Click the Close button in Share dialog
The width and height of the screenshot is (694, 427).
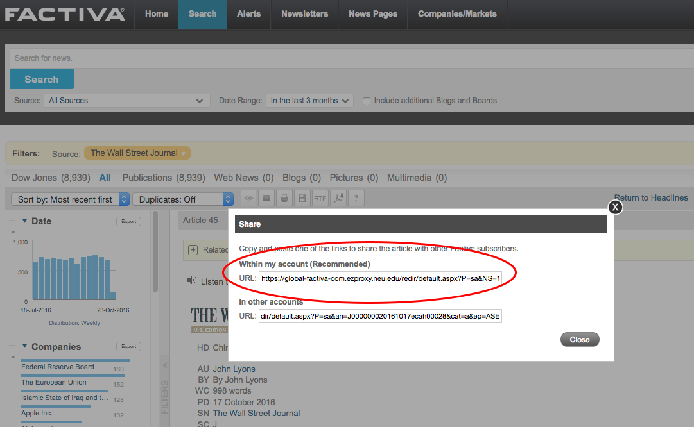tap(580, 339)
